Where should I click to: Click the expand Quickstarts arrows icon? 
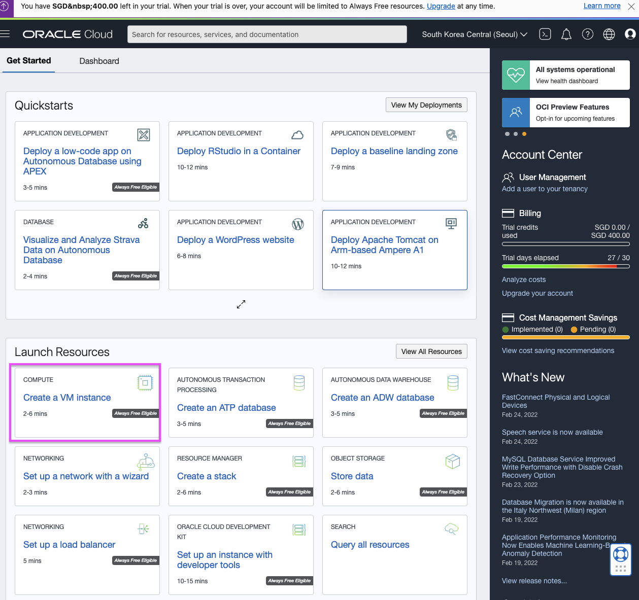(x=241, y=304)
